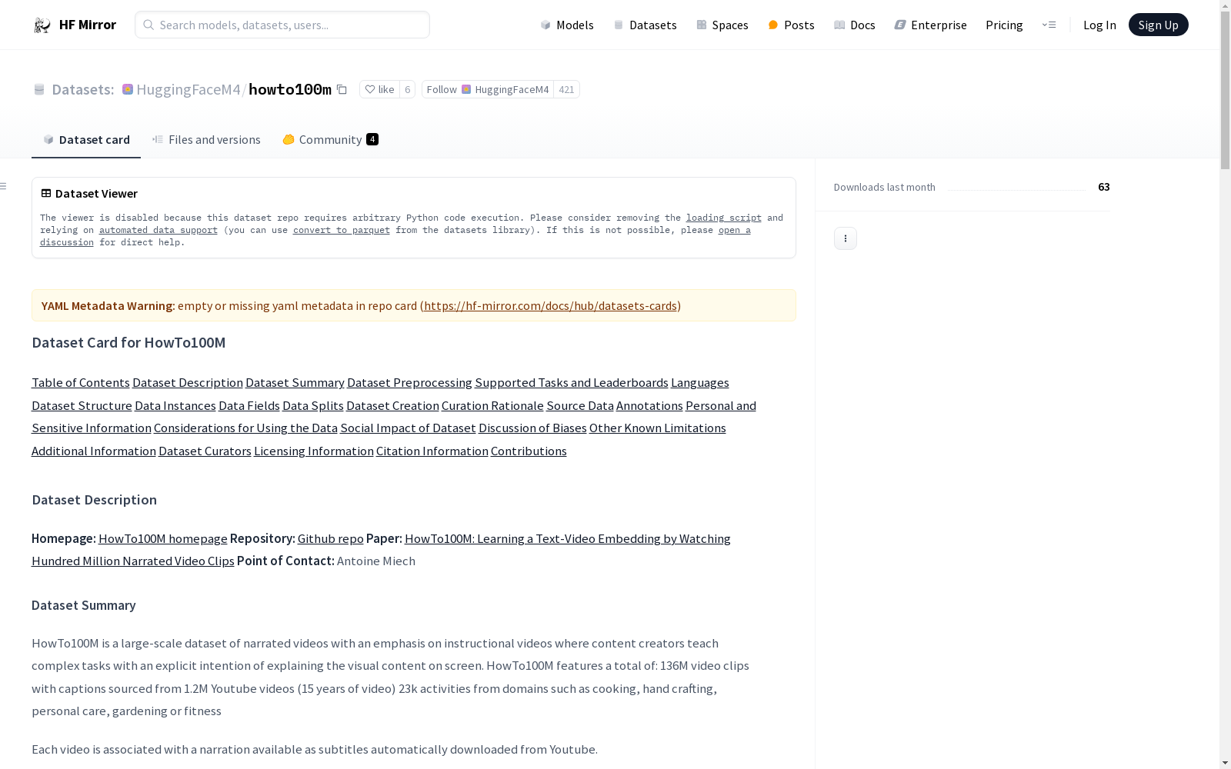Open the navigation overflow menu icon
Image resolution: width=1231 pixels, height=769 pixels.
point(1049,25)
